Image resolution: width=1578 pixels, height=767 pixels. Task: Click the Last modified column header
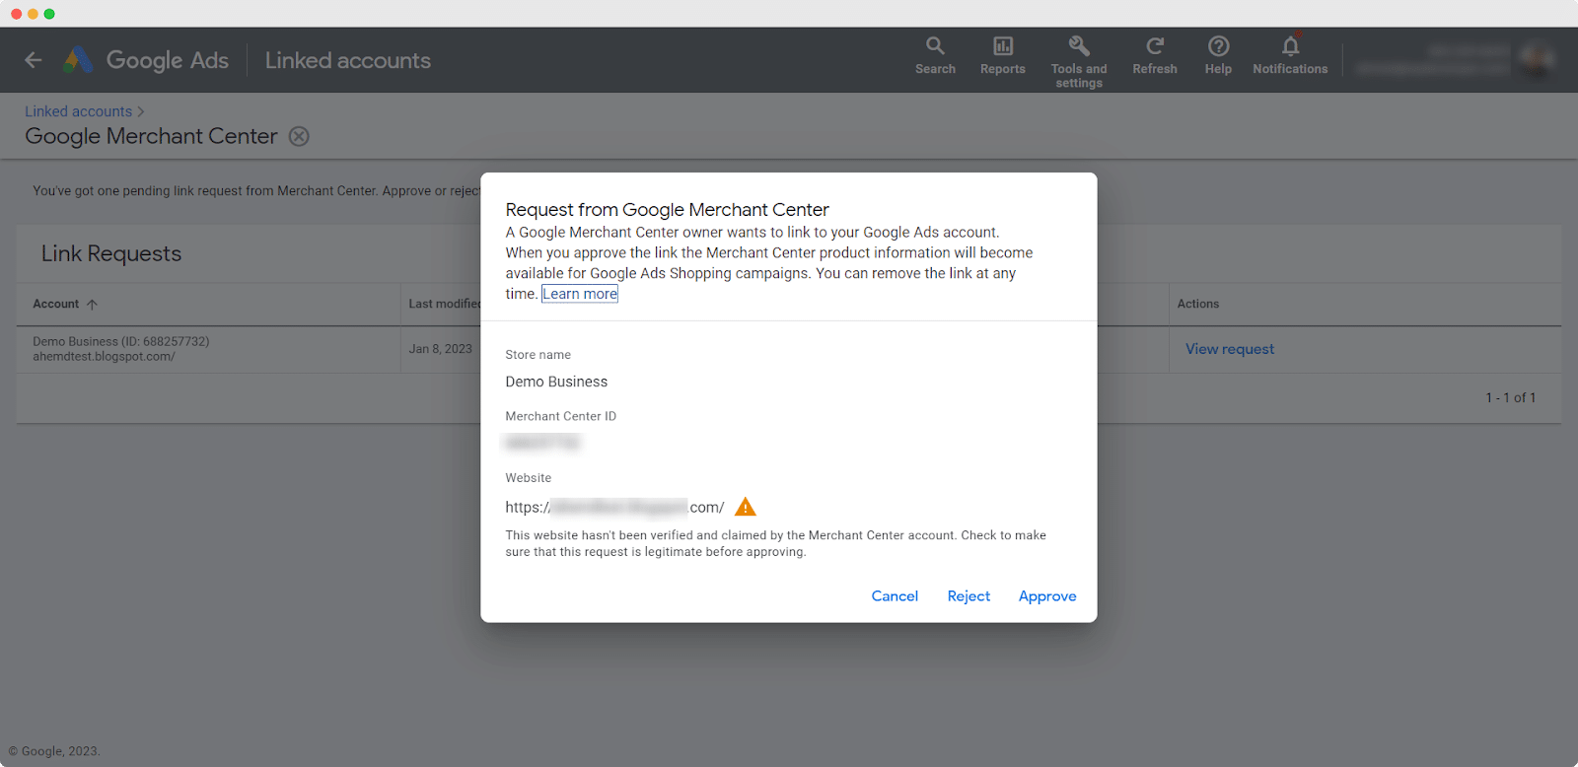click(444, 304)
